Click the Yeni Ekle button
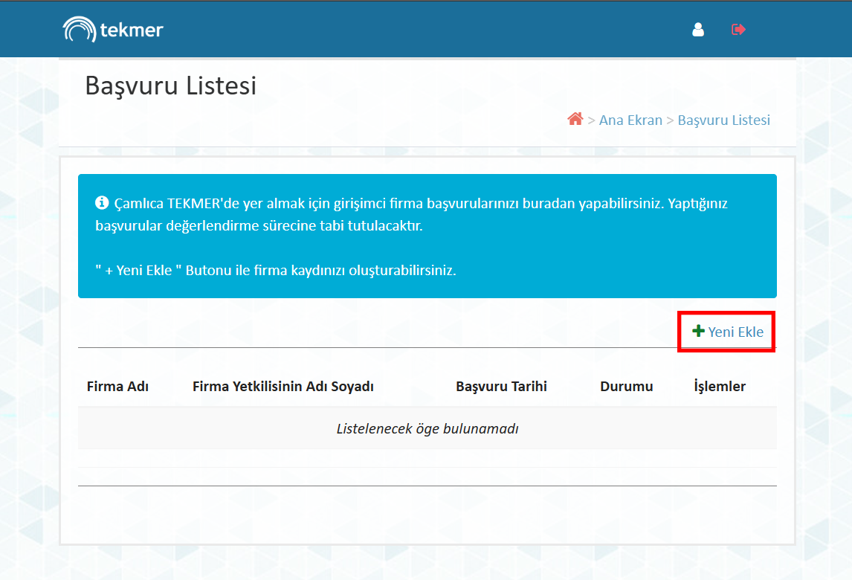Screen dimensions: 852x580 pos(728,332)
